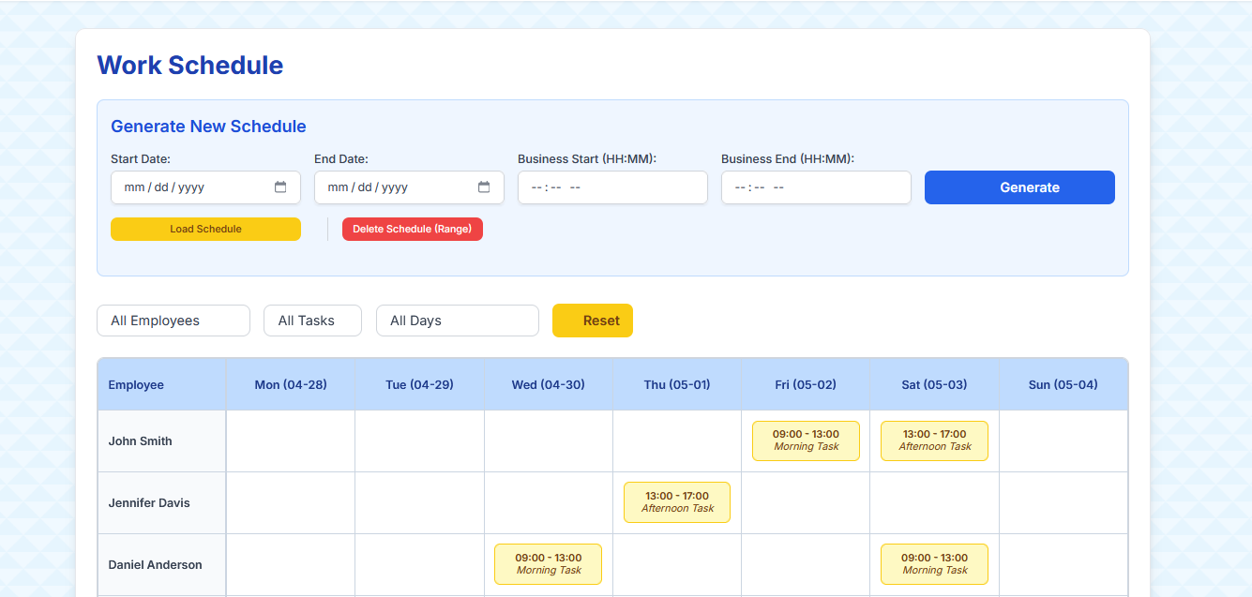Select Daniel Anderson's Wednesday Morning Task card
The height and width of the screenshot is (597, 1252).
click(x=549, y=564)
